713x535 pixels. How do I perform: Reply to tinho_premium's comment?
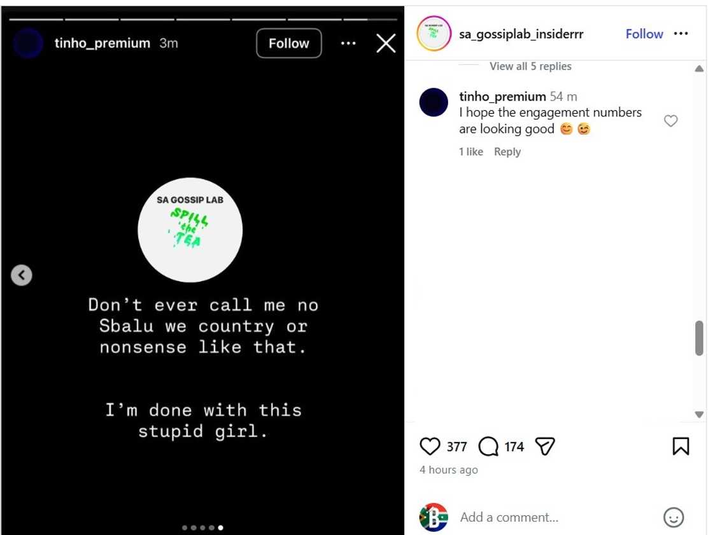[x=507, y=151]
